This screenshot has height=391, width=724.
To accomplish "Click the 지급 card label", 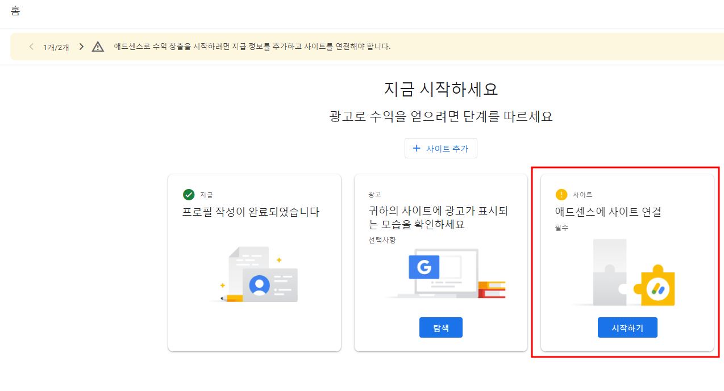I will [206, 195].
